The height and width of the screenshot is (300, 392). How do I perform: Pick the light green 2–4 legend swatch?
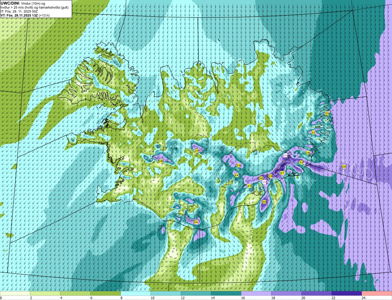(46, 293)
